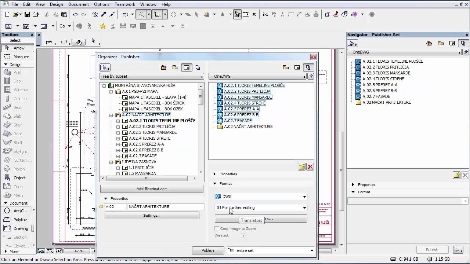This screenshot has height=264, width=470.
Task: Open the Design menu
Action: 57,4
